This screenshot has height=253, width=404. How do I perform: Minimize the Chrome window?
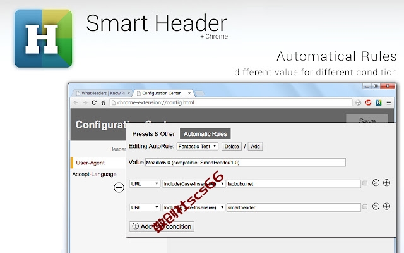[367, 86]
